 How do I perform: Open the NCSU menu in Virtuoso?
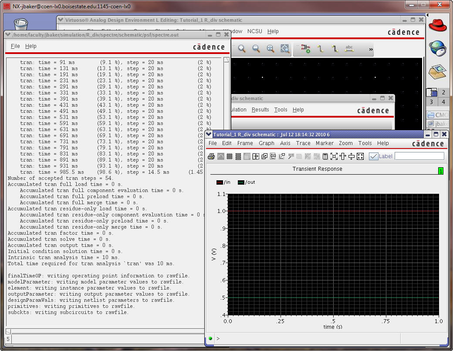pyautogui.click(x=255, y=31)
